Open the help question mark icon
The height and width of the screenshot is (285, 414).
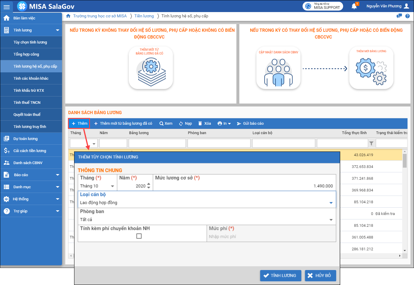coord(408,16)
